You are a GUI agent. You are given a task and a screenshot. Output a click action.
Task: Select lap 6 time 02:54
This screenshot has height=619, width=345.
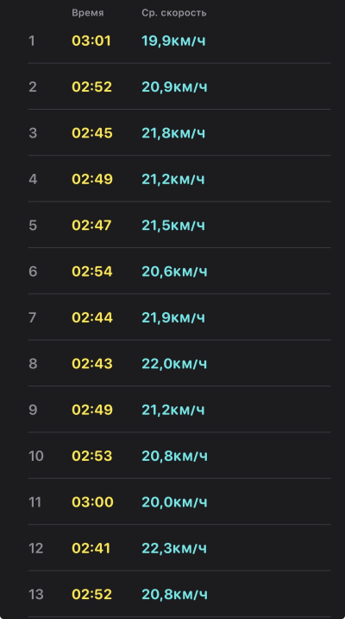(91, 271)
